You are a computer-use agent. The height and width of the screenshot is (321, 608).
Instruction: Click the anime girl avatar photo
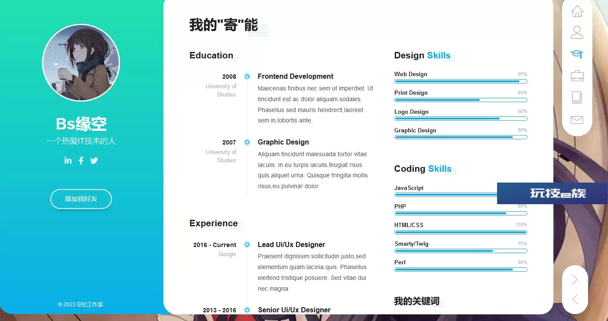point(81,63)
